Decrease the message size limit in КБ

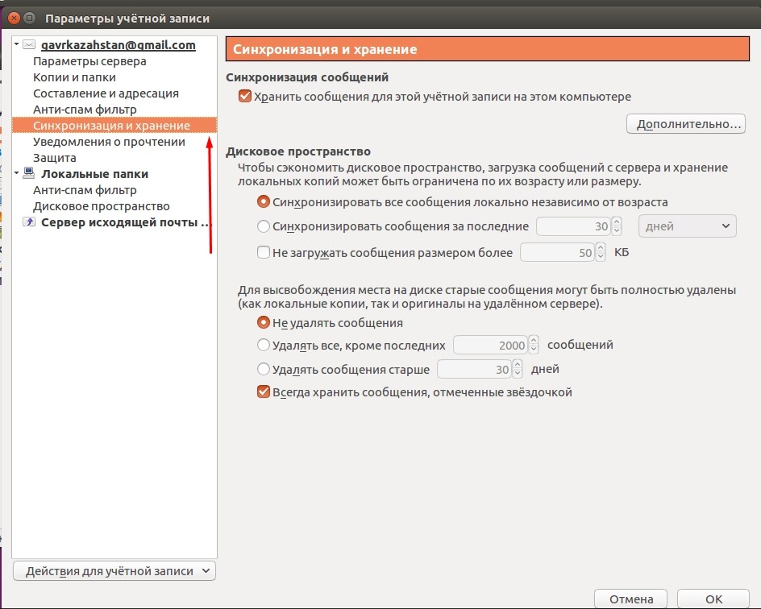[x=601, y=256]
